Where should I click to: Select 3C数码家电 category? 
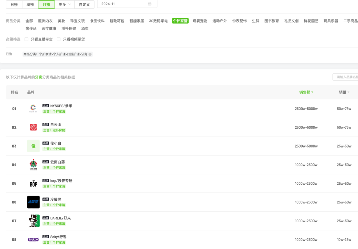pyautogui.click(x=158, y=21)
